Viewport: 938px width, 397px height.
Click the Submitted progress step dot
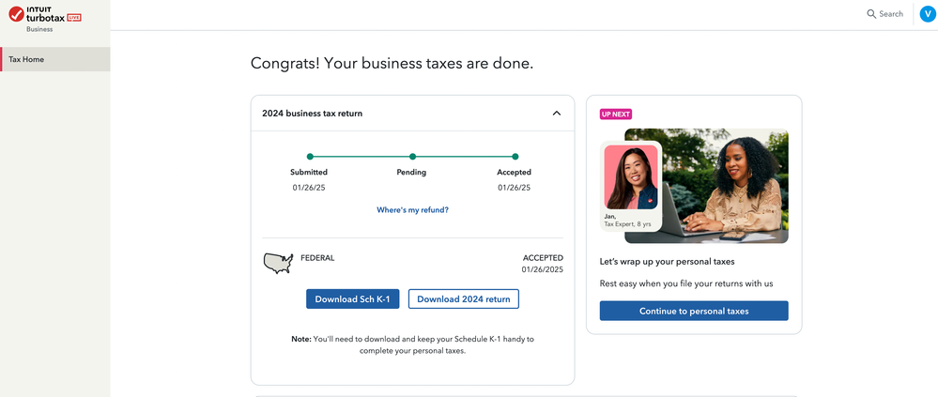tap(310, 157)
